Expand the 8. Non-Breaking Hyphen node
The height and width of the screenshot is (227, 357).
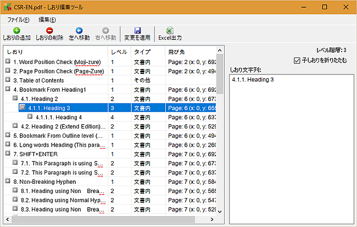tap(8, 181)
